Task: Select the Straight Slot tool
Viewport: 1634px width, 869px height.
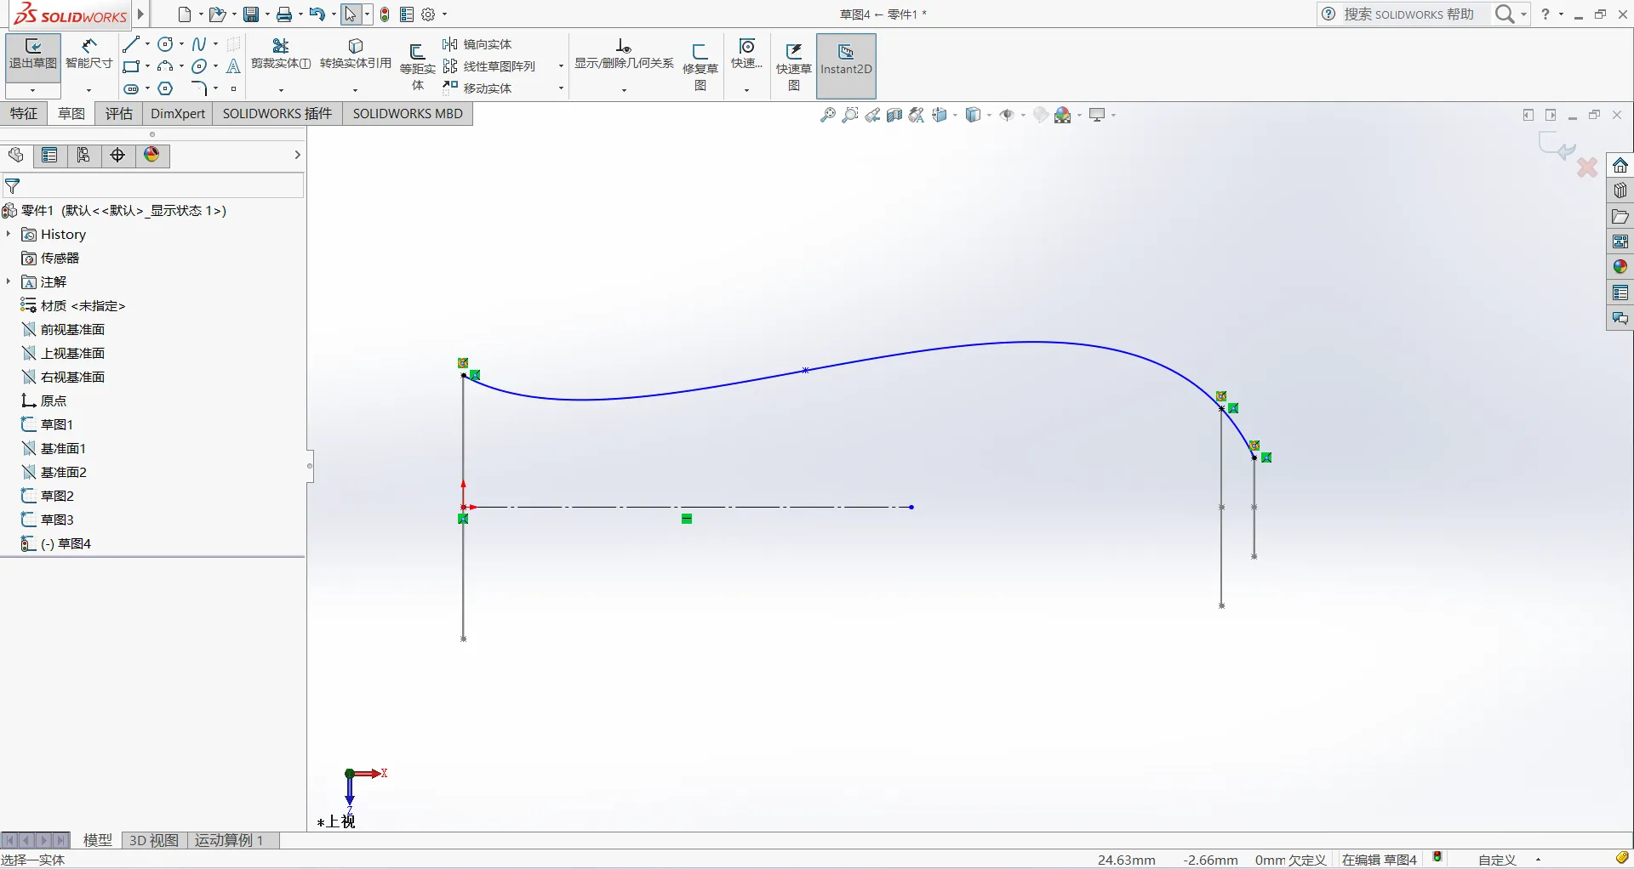Action: (x=130, y=88)
